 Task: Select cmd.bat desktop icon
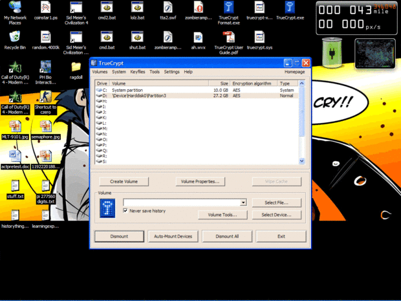pyautogui.click(x=107, y=40)
